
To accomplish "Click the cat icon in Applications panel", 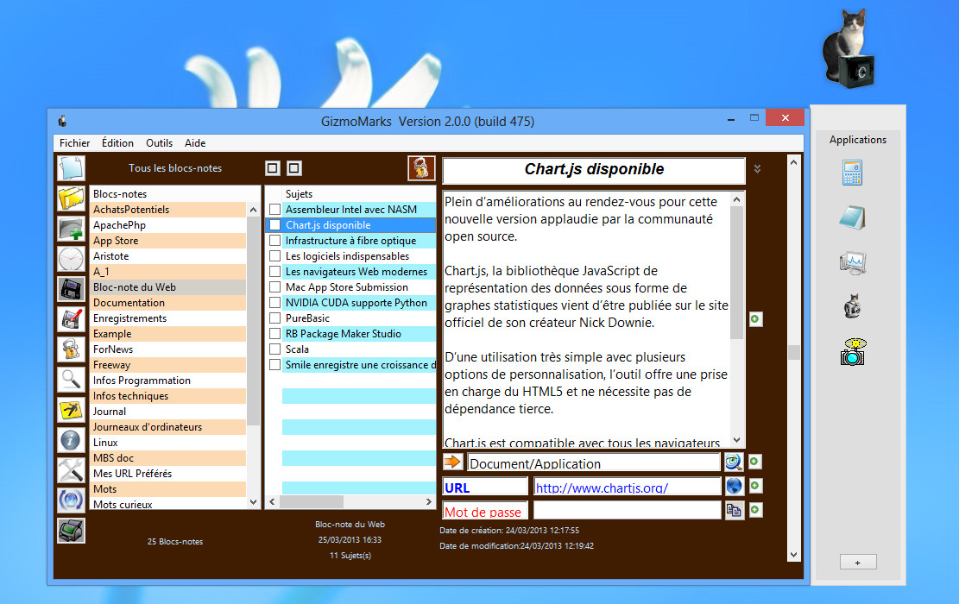I will pos(853,306).
